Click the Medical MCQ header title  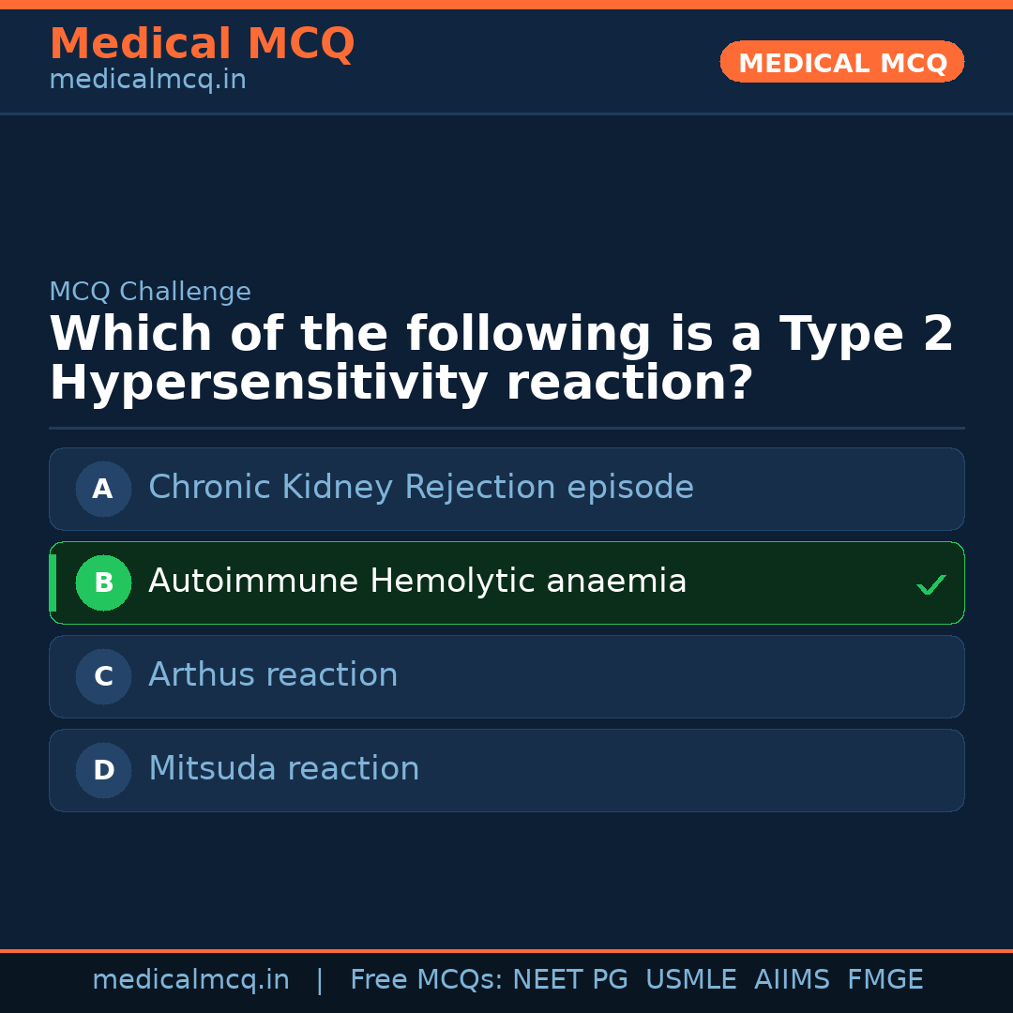pyautogui.click(x=202, y=44)
